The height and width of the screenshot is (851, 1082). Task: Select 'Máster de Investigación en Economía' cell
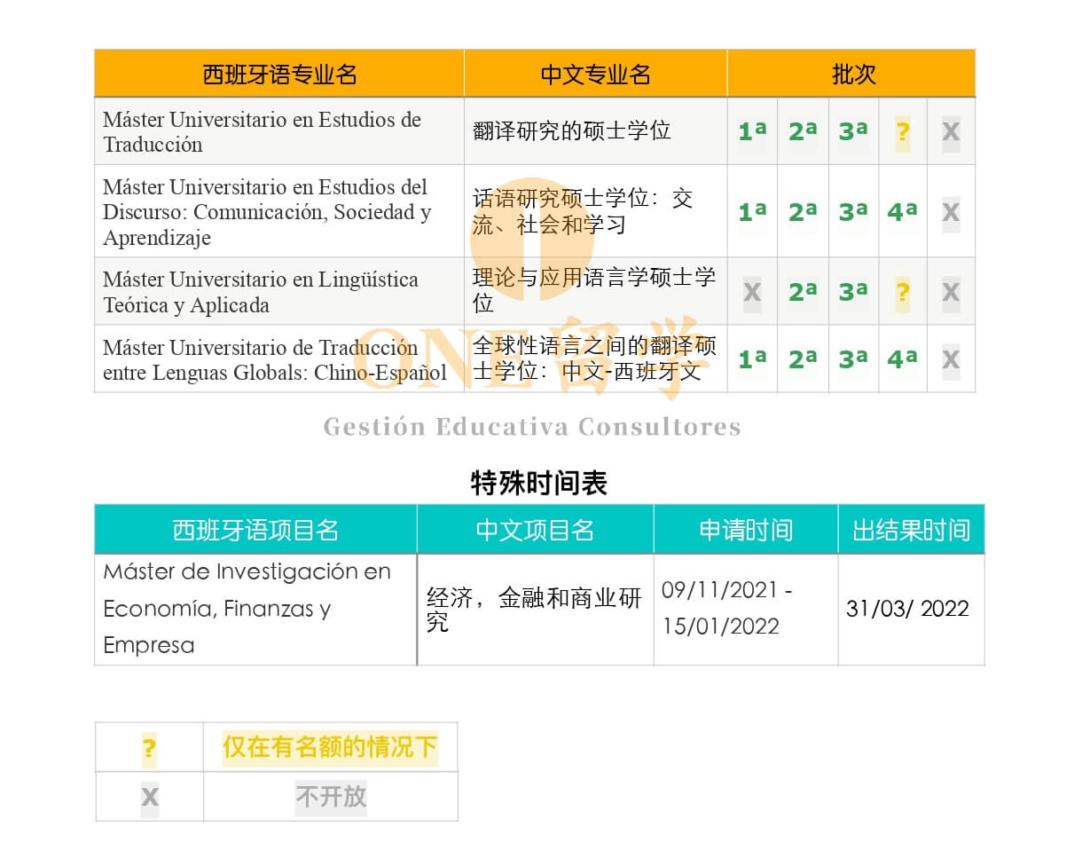point(255,609)
